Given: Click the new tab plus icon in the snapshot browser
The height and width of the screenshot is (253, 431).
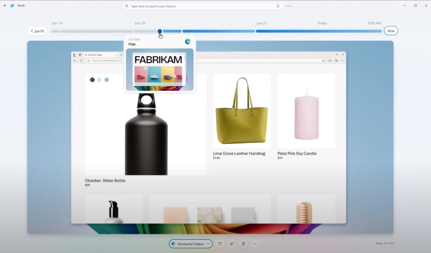Looking at the screenshot, I should [x=121, y=55].
